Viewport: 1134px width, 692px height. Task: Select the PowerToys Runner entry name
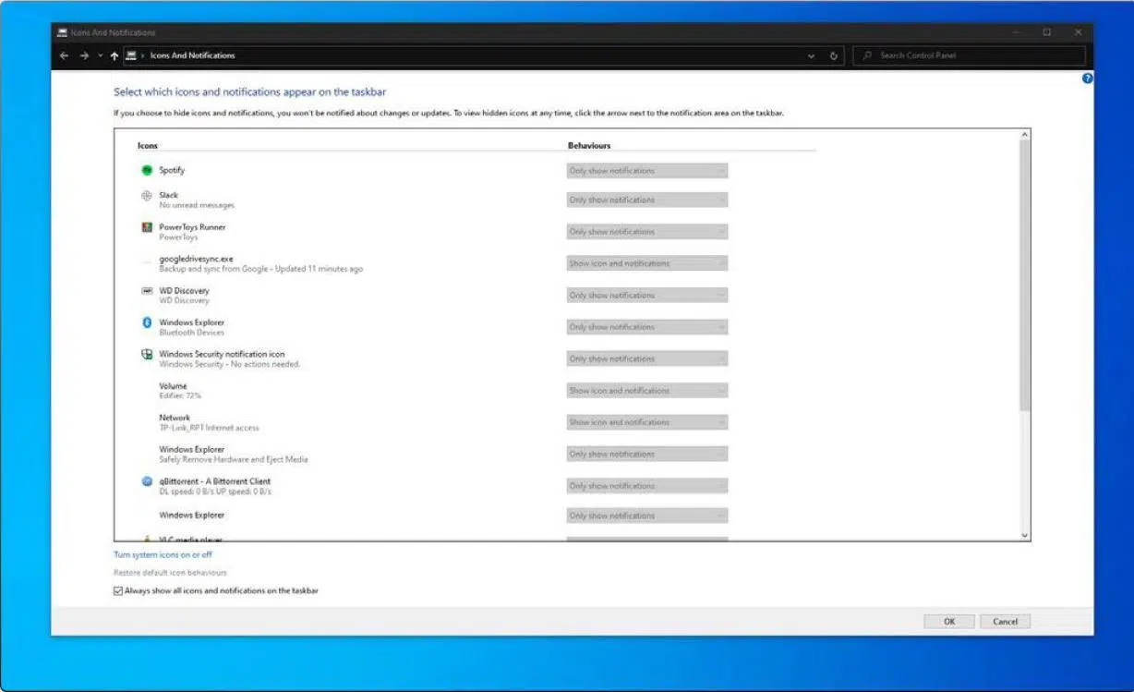pyautogui.click(x=192, y=227)
